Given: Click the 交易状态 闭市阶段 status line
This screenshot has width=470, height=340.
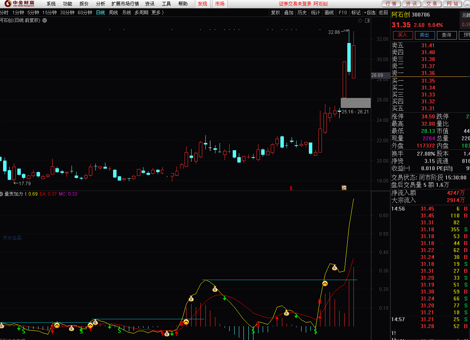Looking at the screenshot, I should 429,177.
